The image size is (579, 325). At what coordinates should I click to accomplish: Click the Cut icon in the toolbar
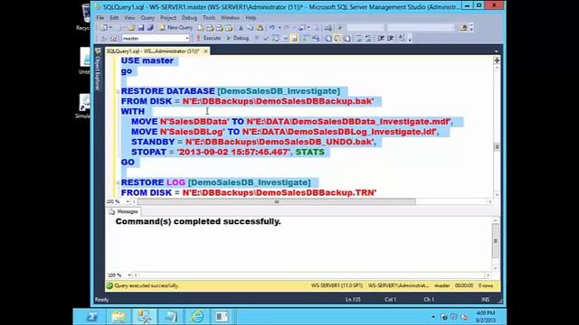click(x=241, y=28)
